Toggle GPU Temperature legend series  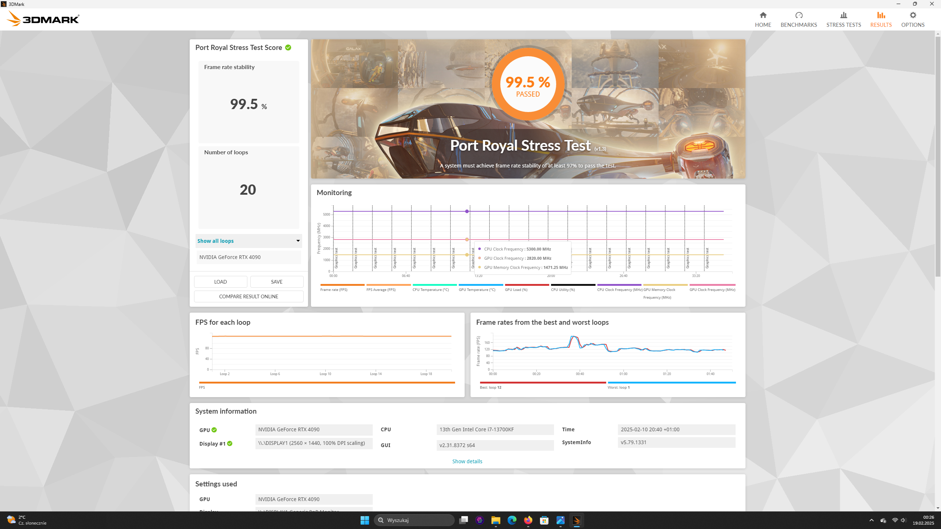click(x=477, y=289)
